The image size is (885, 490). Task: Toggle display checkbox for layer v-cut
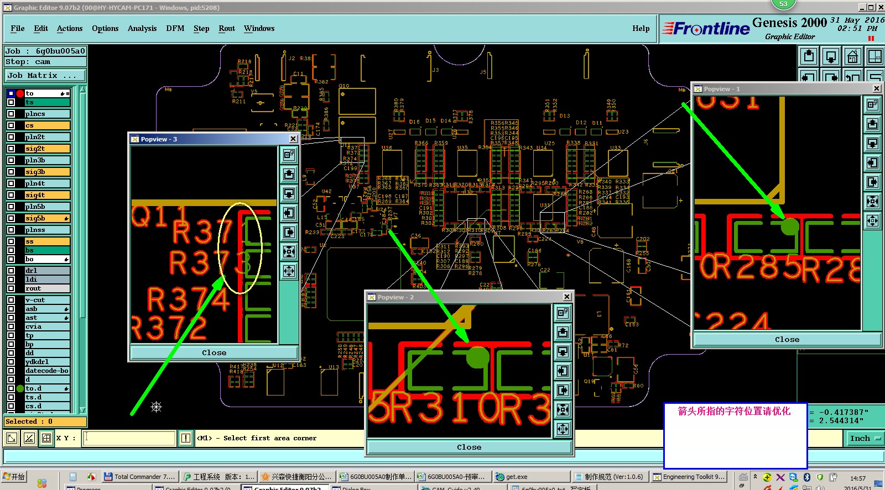[x=11, y=300]
